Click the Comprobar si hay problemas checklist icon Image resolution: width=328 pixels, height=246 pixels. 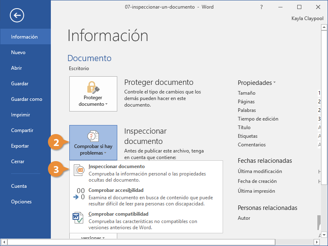click(93, 136)
